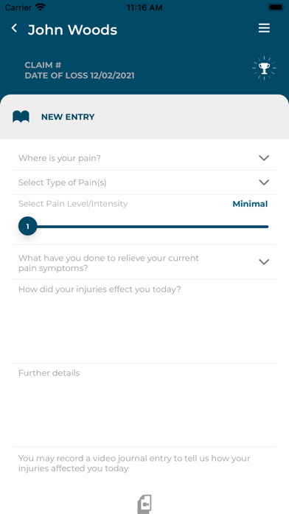Tap the trophy achievements icon

pyautogui.click(x=264, y=68)
